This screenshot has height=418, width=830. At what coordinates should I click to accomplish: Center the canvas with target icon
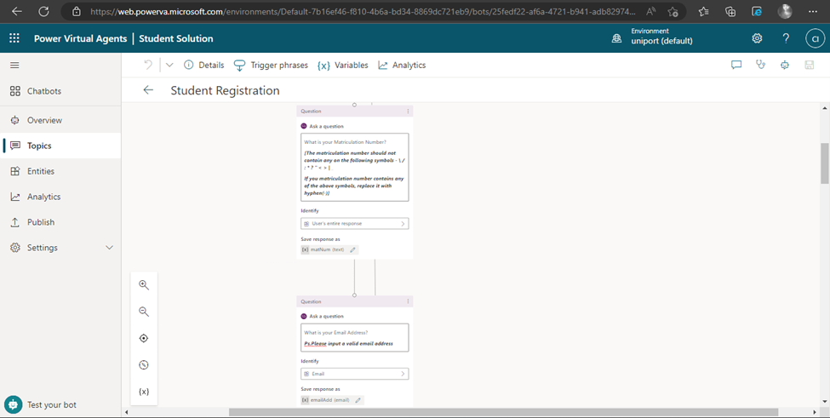pyautogui.click(x=144, y=338)
